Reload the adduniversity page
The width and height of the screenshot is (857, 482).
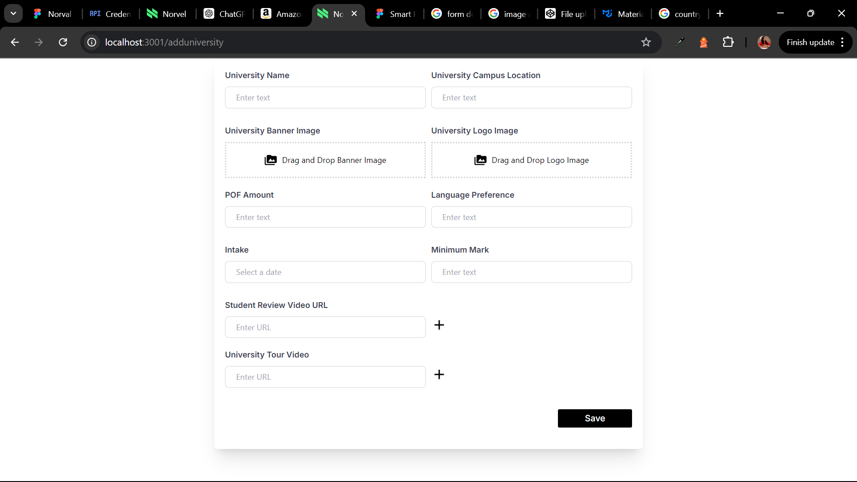(x=63, y=42)
